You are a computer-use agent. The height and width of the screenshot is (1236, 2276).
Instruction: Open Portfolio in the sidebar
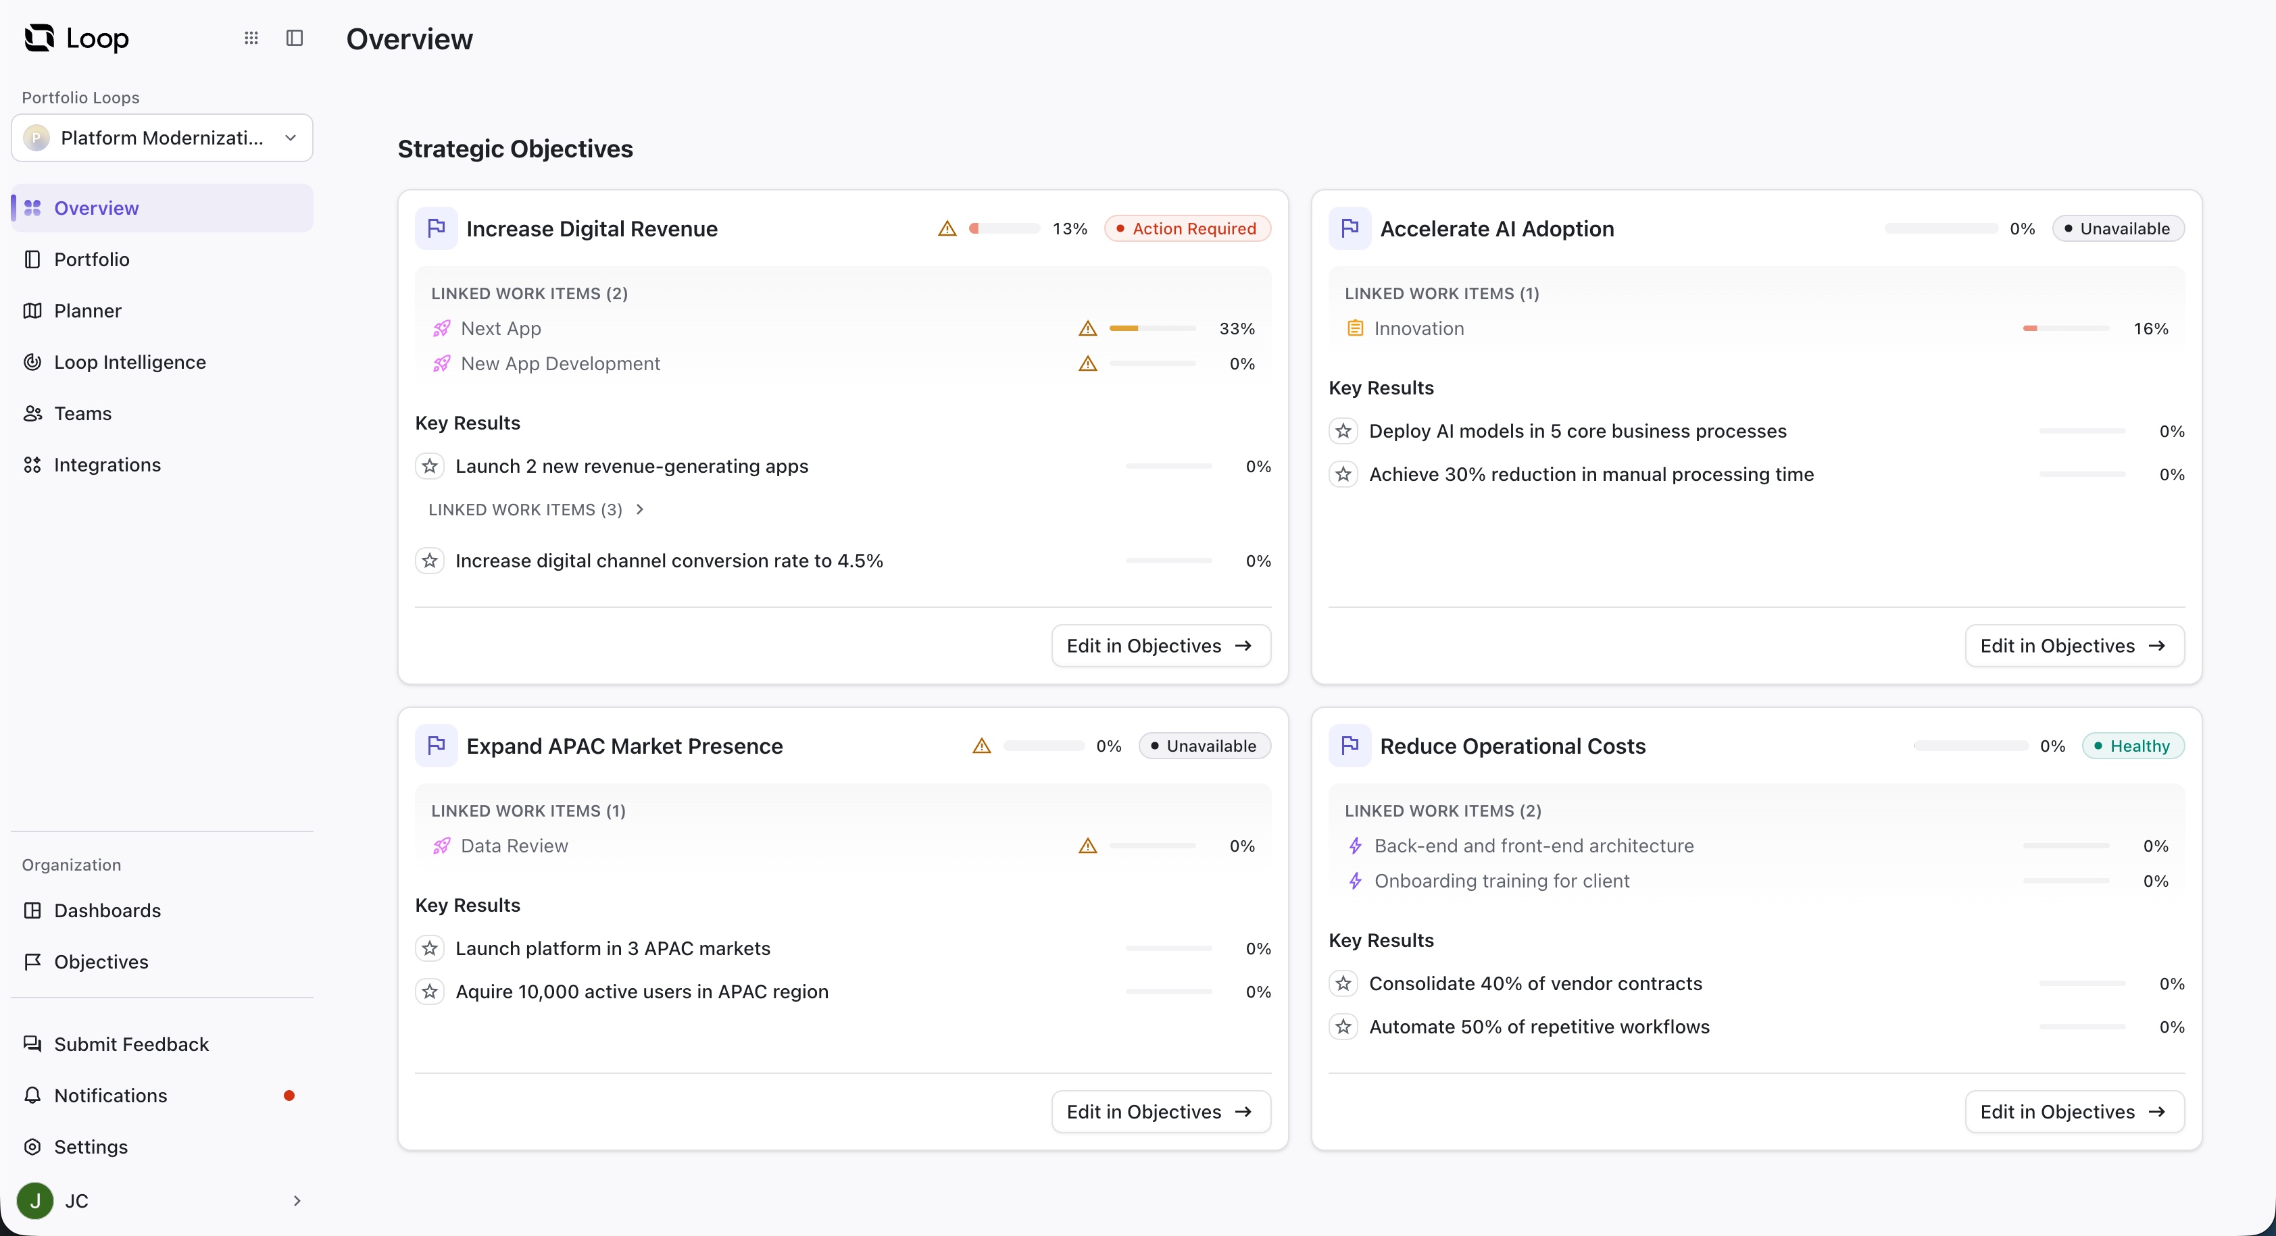click(163, 259)
